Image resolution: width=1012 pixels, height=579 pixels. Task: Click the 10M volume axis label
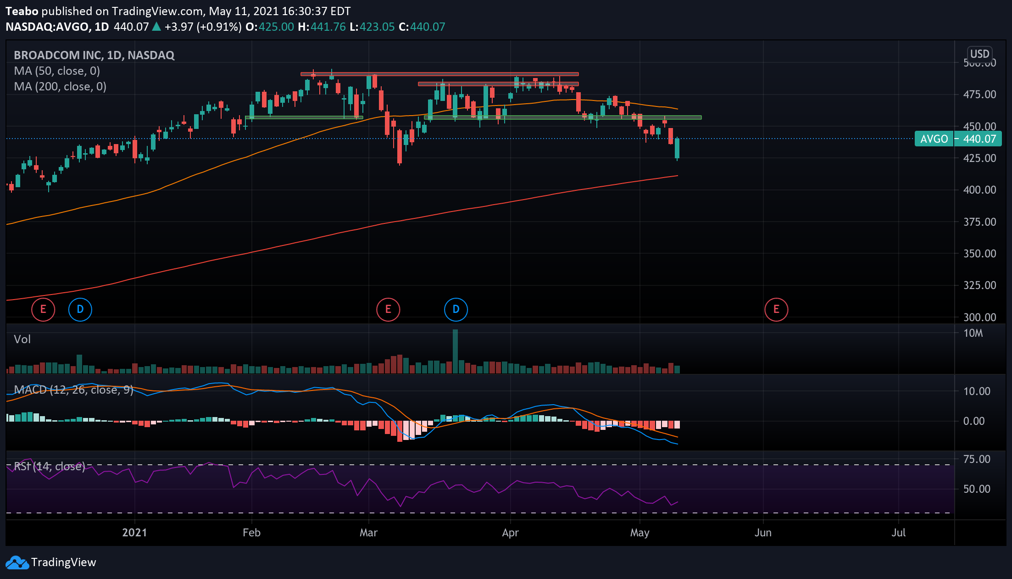(x=973, y=333)
